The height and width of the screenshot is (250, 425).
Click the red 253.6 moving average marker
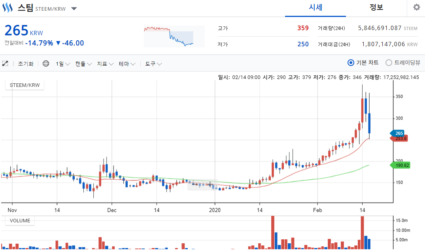click(x=399, y=138)
